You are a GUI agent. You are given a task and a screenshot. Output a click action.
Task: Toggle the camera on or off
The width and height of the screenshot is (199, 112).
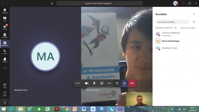(x=86, y=83)
